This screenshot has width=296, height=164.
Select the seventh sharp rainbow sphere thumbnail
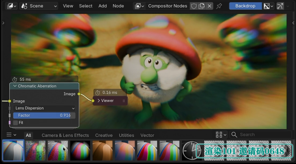[x=147, y=150]
